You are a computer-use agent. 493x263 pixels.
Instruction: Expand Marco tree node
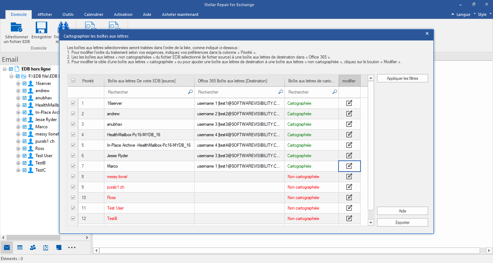click(18, 127)
